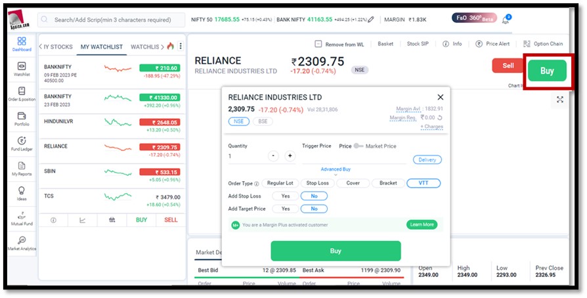Open the Market Analytics sidebar icon

click(21, 244)
